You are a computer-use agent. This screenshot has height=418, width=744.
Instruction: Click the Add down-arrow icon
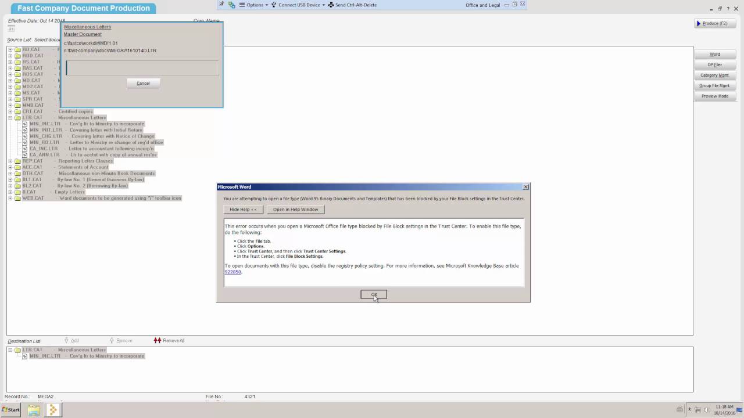pyautogui.click(x=66, y=341)
